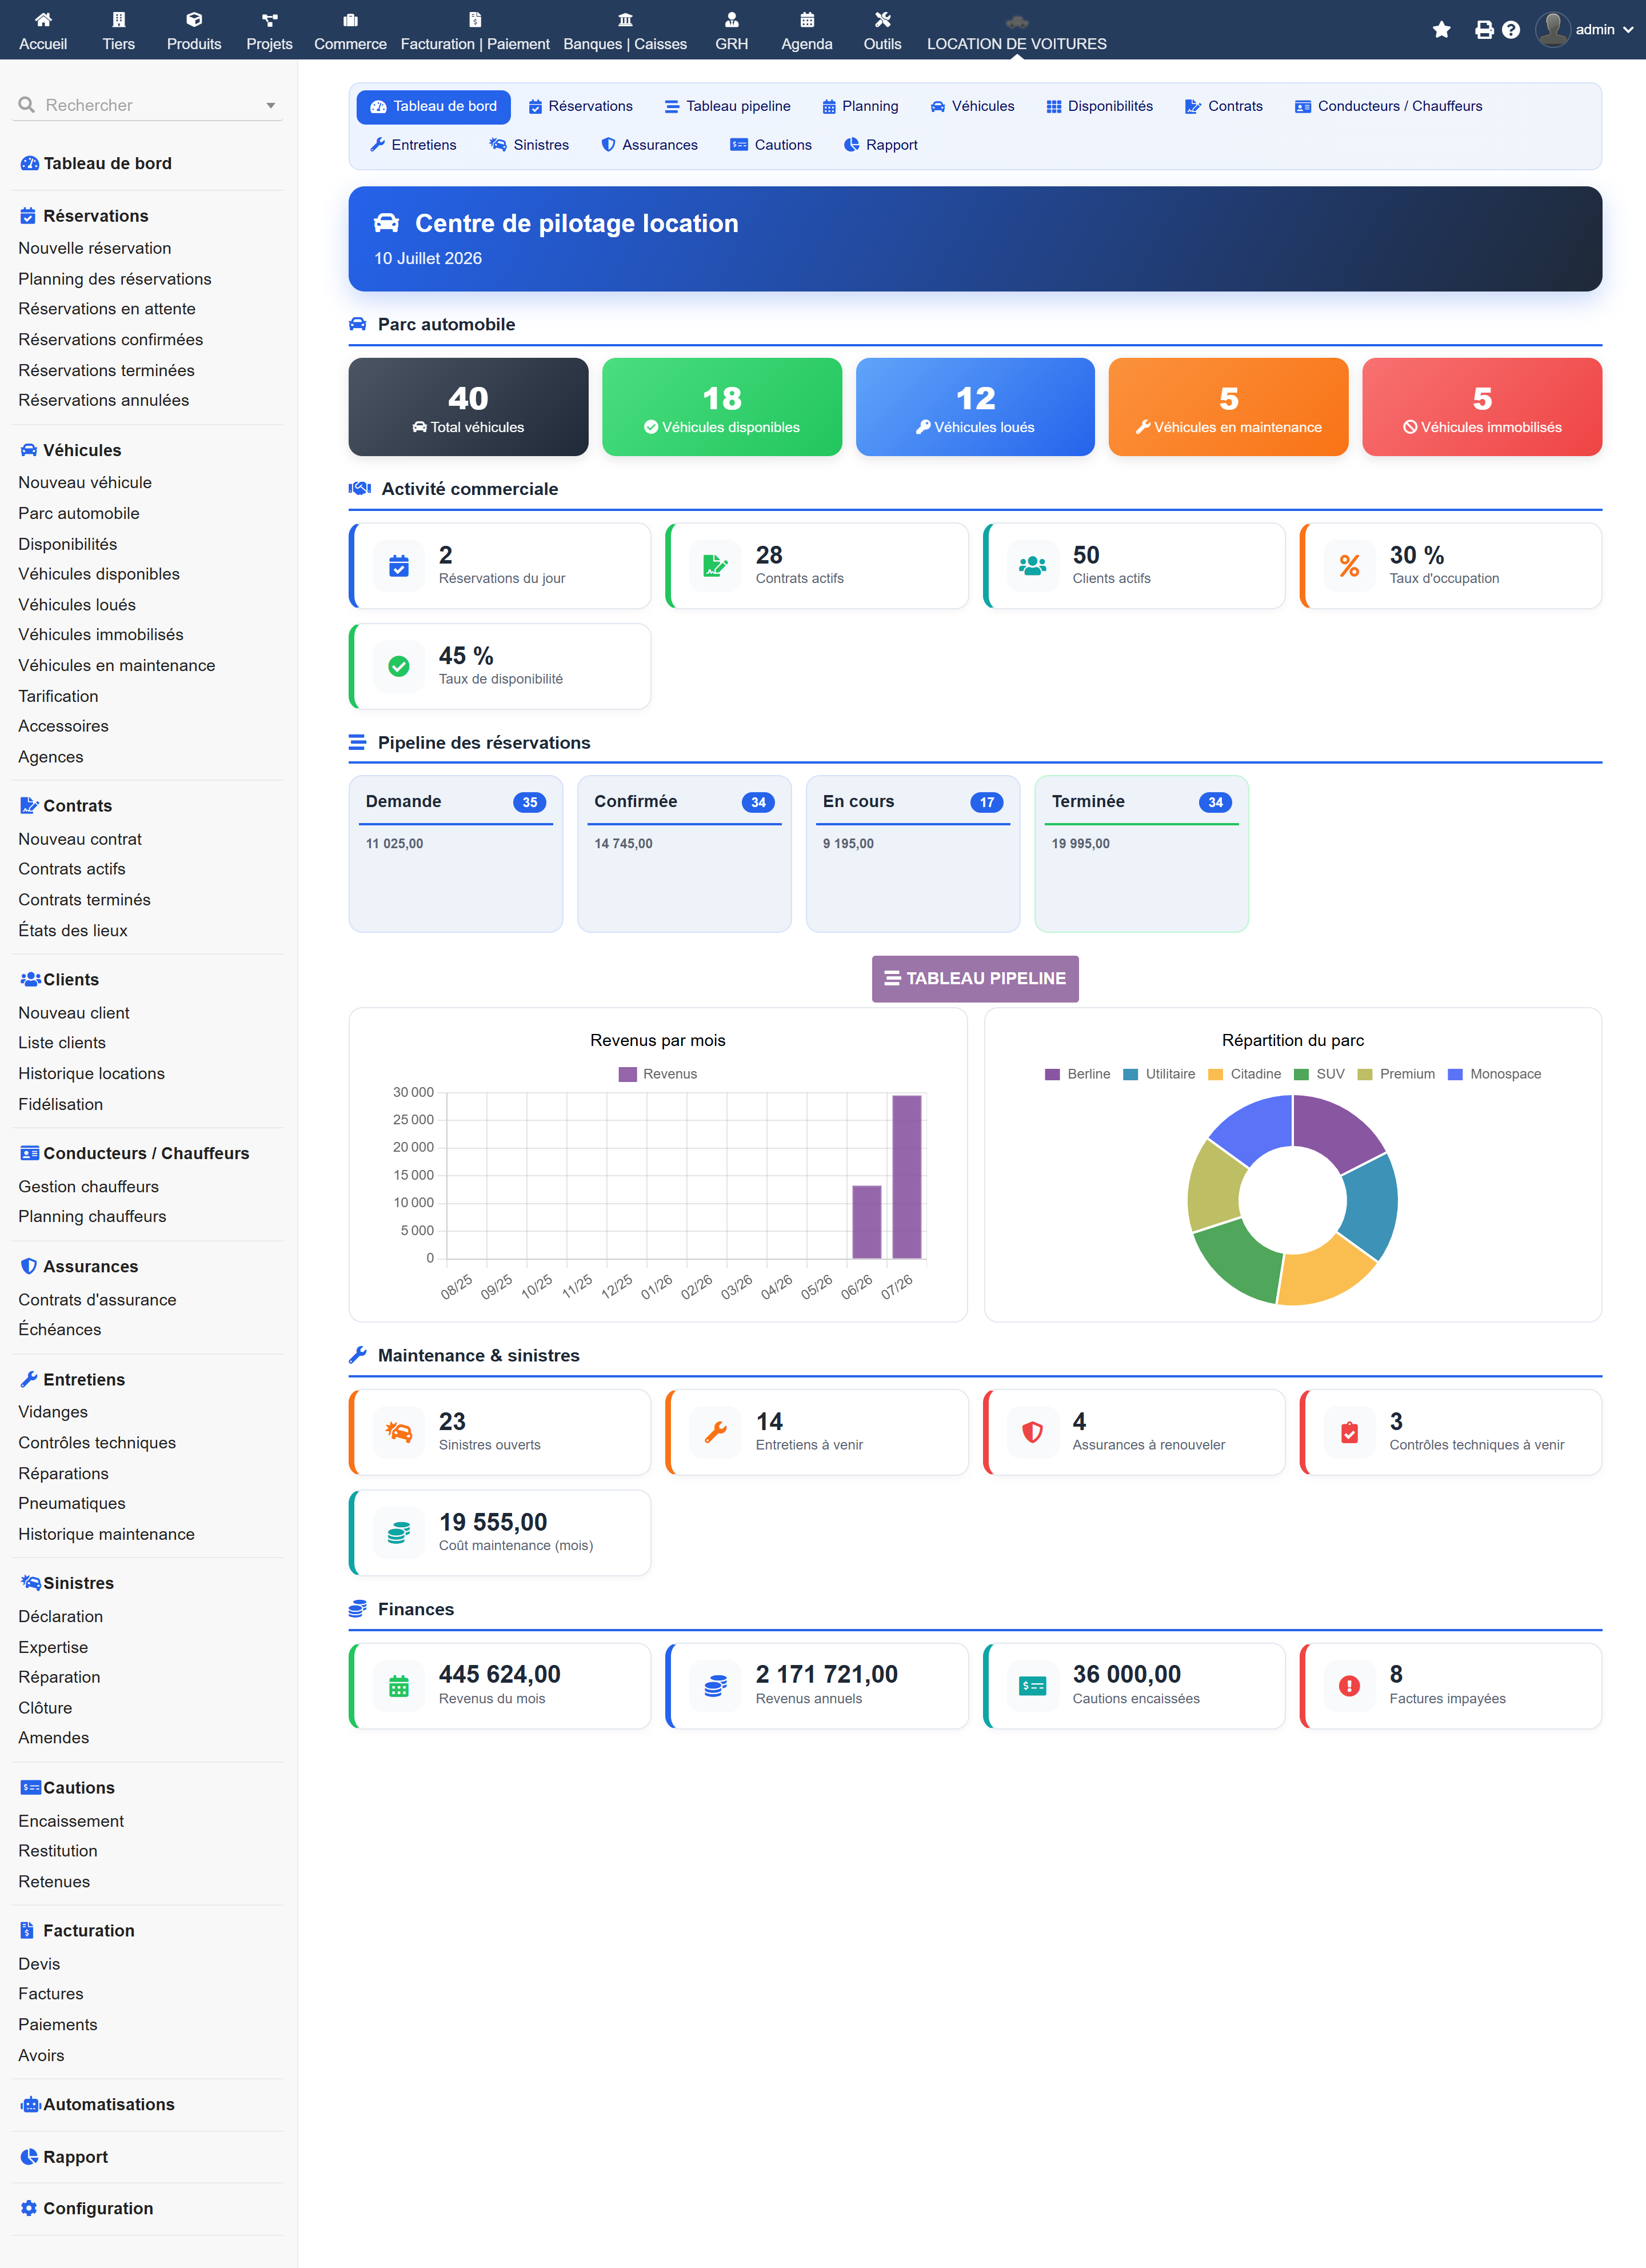Open the Outils tools icon
The height and width of the screenshot is (2268, 1646).
coord(882,19)
